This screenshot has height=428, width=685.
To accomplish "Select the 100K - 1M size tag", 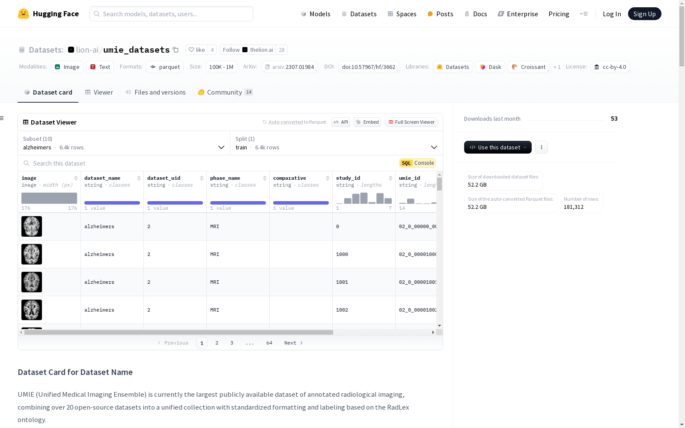I will (x=221, y=67).
